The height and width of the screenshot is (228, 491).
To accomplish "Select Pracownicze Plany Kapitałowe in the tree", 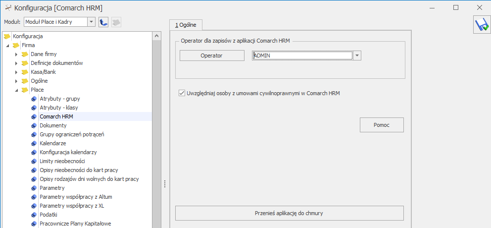I will point(75,224).
